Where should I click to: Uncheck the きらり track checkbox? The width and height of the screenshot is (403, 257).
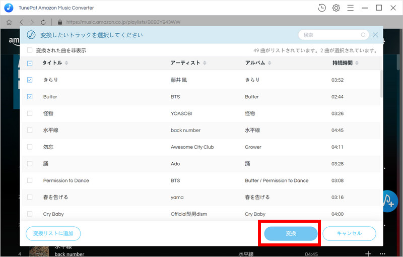click(x=30, y=80)
